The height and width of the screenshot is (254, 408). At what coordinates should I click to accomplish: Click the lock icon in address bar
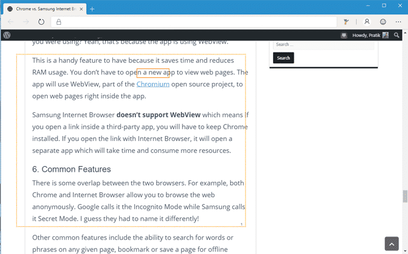(59, 22)
